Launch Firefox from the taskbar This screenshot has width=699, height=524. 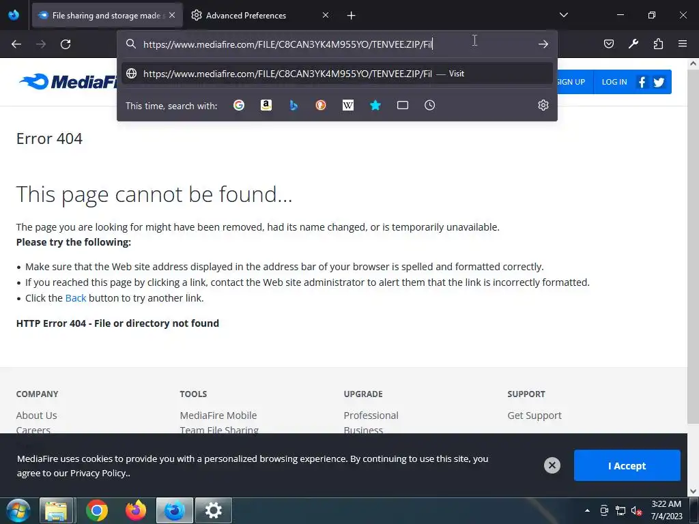pos(136,510)
